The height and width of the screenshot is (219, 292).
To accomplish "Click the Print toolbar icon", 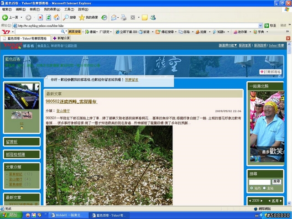I will pyautogui.click(x=124, y=17).
